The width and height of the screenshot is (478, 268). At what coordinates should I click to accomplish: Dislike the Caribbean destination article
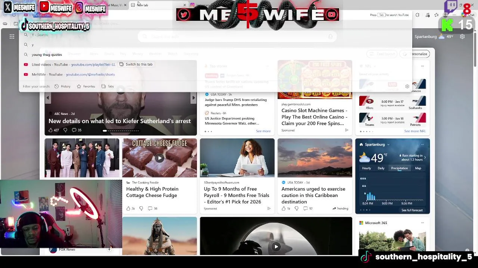click(297, 208)
